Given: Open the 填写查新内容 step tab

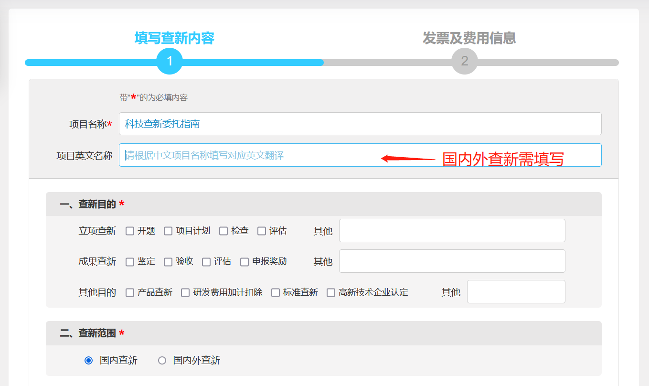Looking at the screenshot, I should pos(174,38).
